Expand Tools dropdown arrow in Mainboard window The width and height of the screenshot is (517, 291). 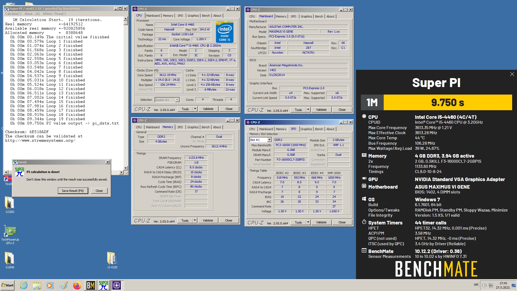(x=308, y=110)
